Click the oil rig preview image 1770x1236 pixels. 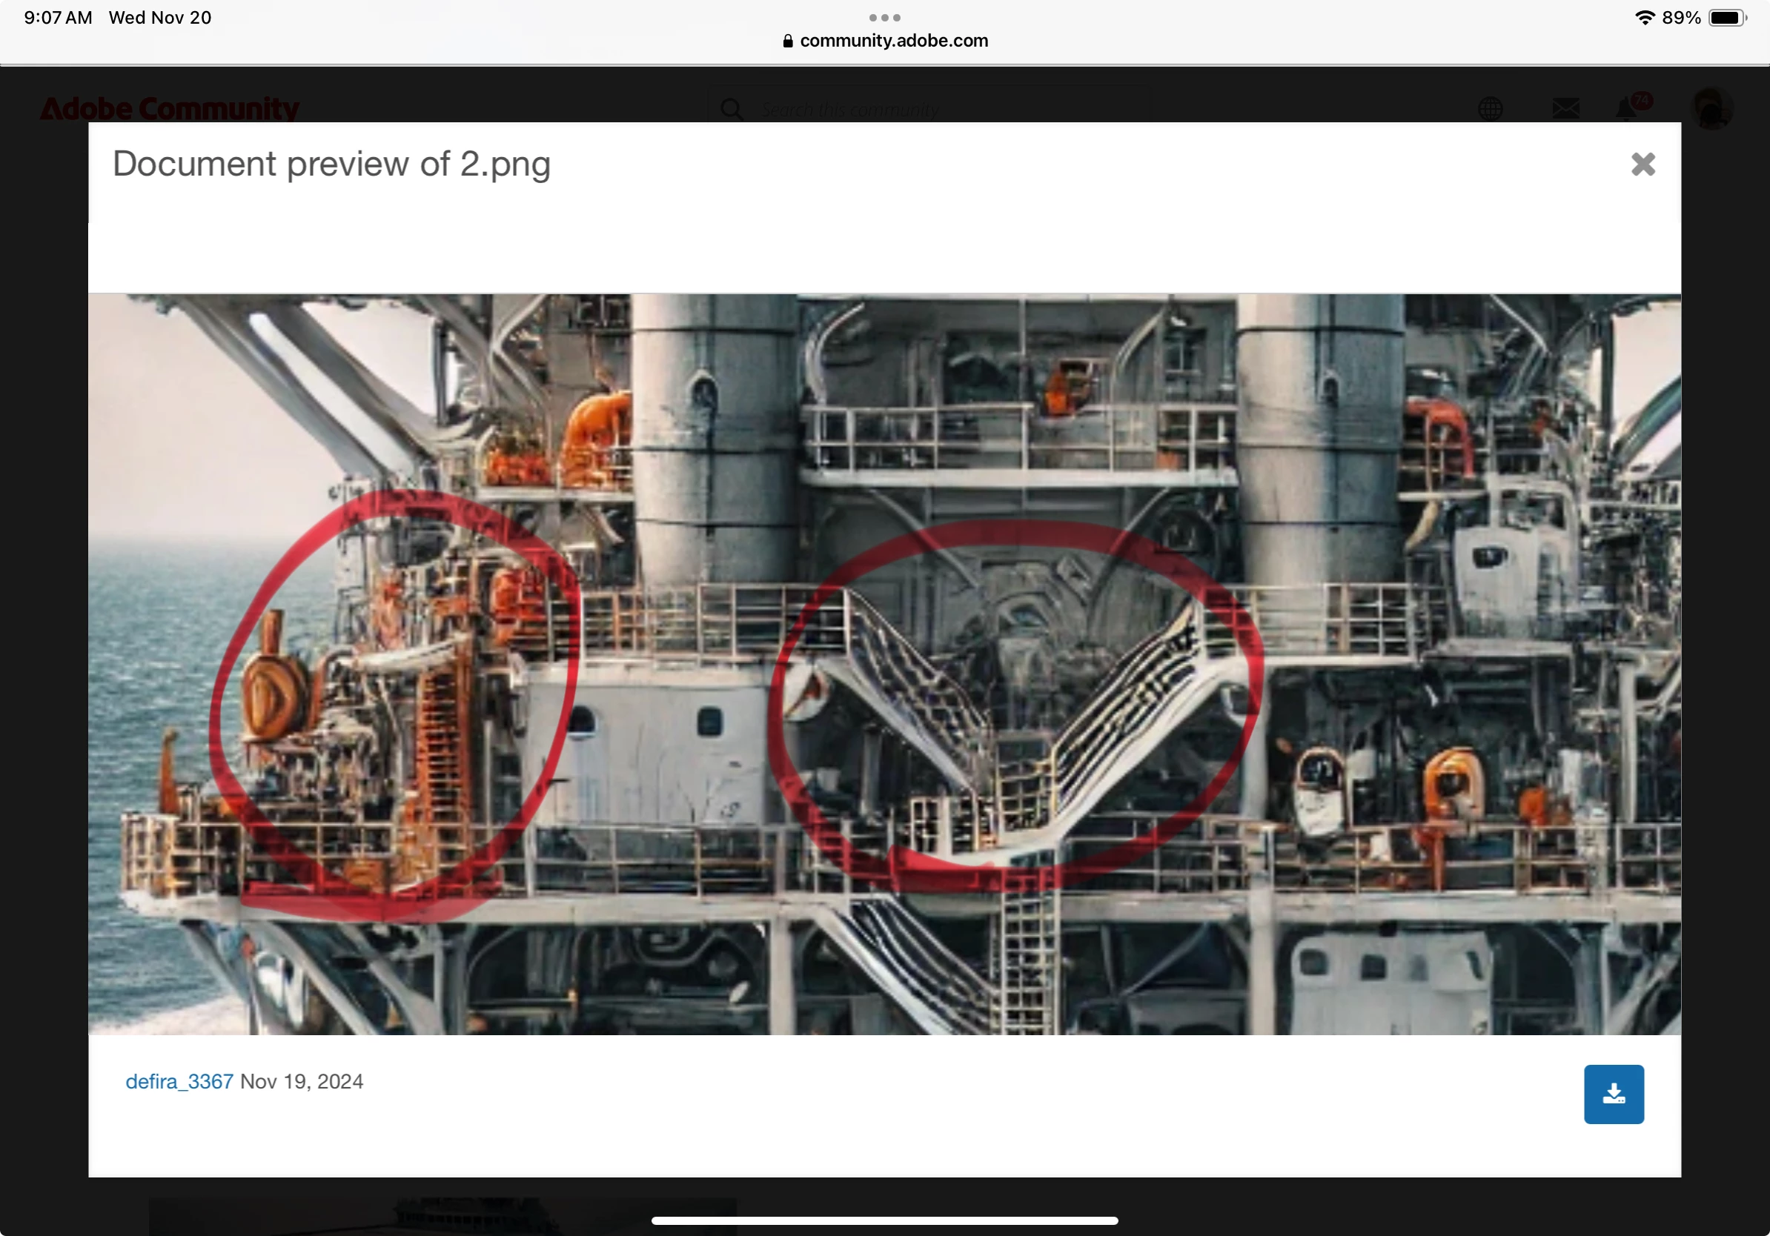point(884,663)
